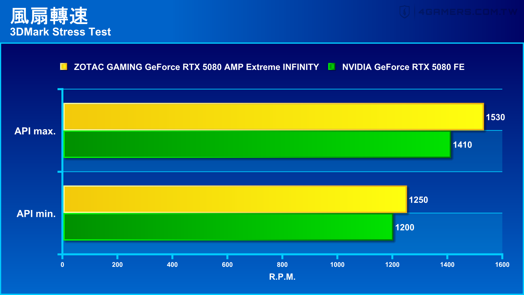Click the 200 axis tick label
The image size is (524, 295).
pos(117,265)
